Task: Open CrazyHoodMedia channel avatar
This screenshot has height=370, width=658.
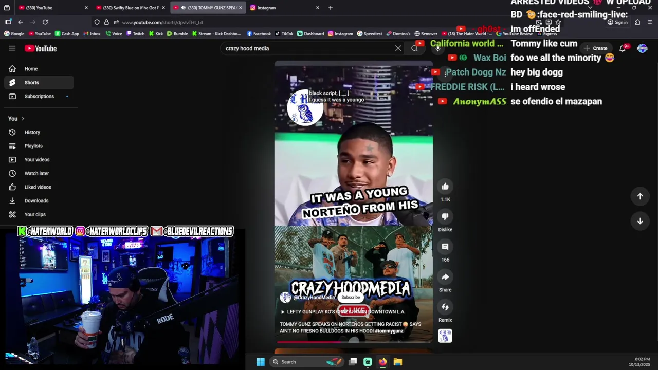Action: [285, 298]
